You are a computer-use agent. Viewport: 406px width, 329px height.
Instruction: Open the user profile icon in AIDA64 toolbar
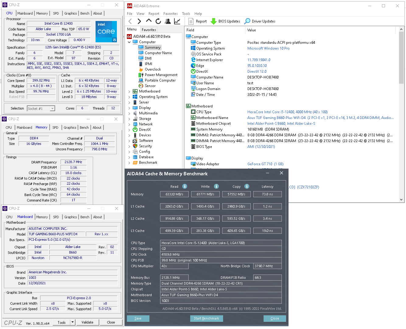(168, 21)
